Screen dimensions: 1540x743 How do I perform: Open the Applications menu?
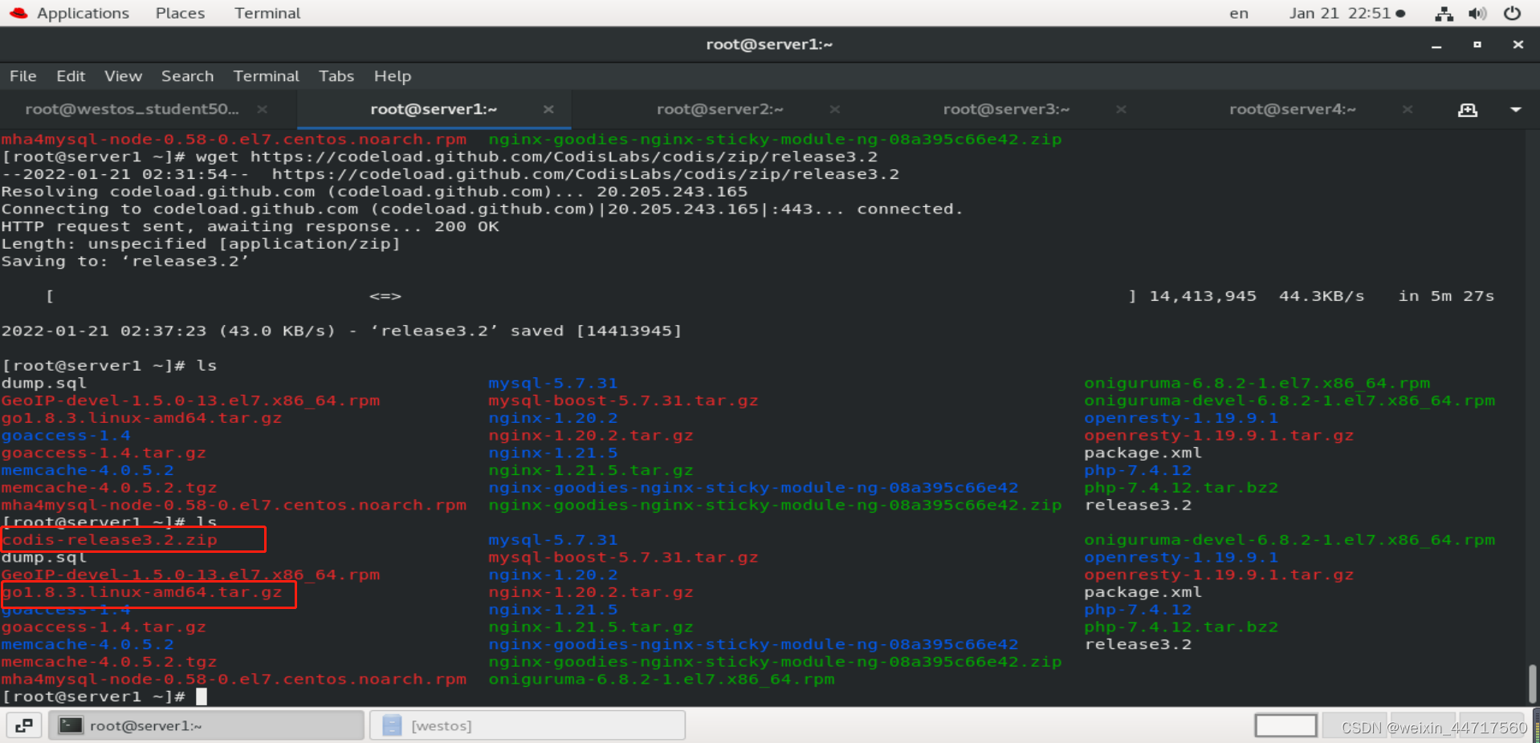pyautogui.click(x=83, y=14)
